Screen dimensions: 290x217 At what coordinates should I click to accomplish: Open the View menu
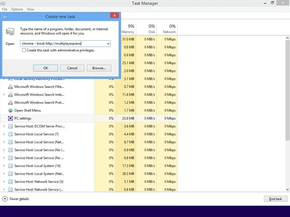30,9
